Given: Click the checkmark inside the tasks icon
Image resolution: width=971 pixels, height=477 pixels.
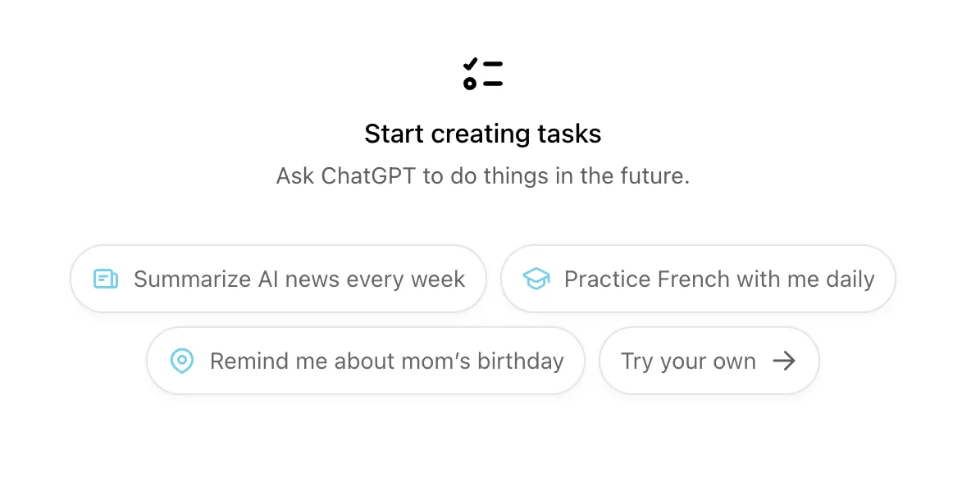Looking at the screenshot, I should pyautogui.click(x=470, y=64).
